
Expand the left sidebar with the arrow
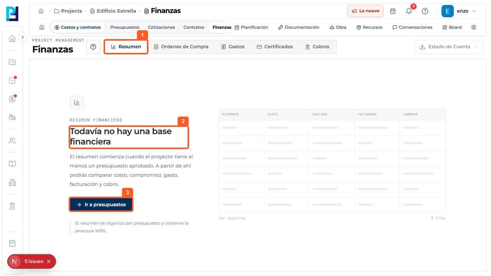(x=23, y=37)
